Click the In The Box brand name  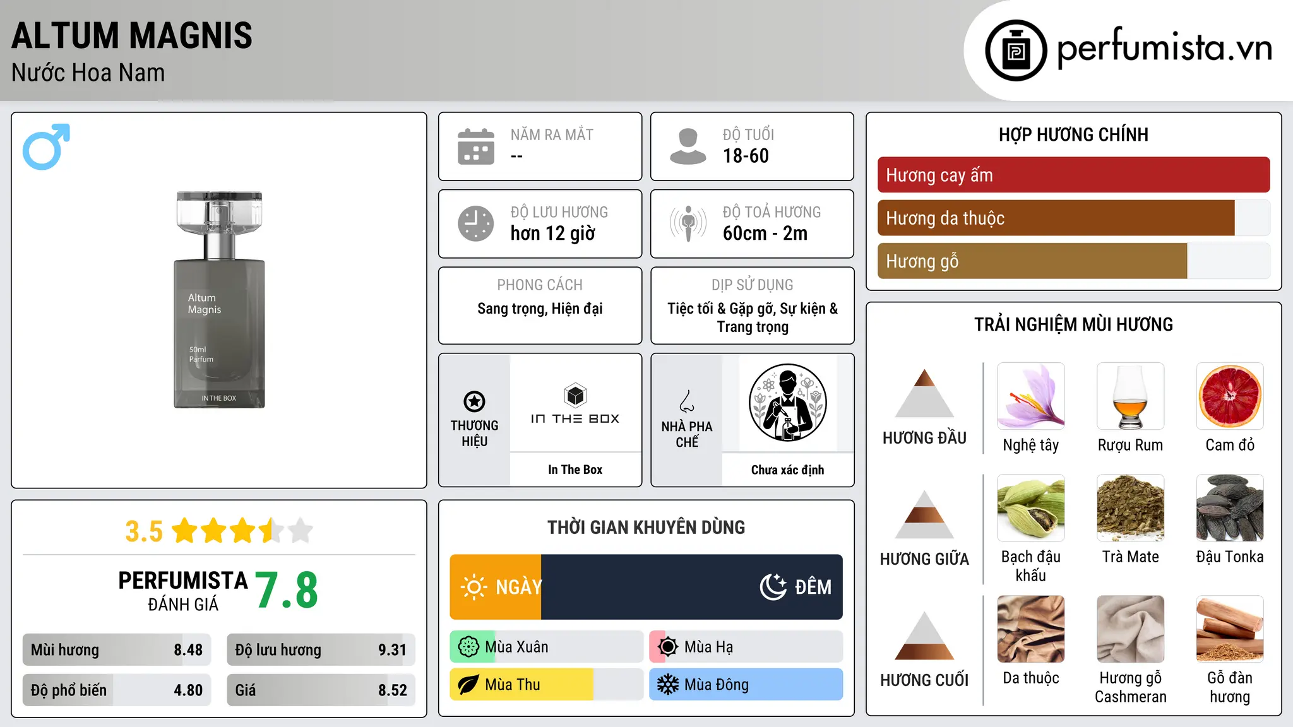point(575,470)
